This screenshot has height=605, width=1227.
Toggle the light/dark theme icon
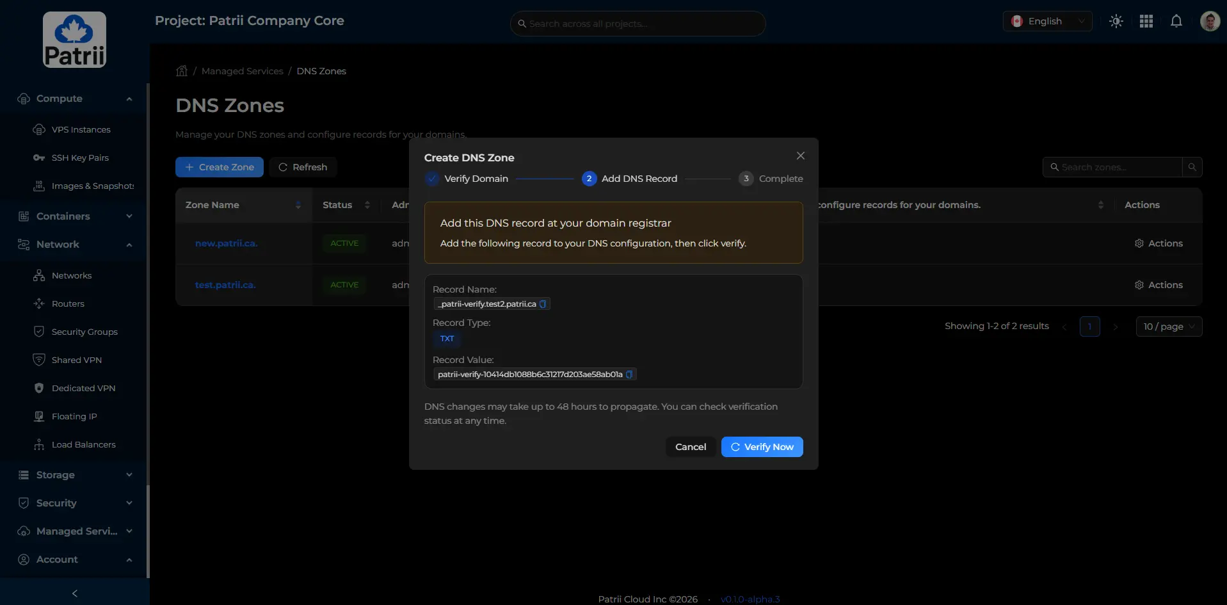[1116, 21]
